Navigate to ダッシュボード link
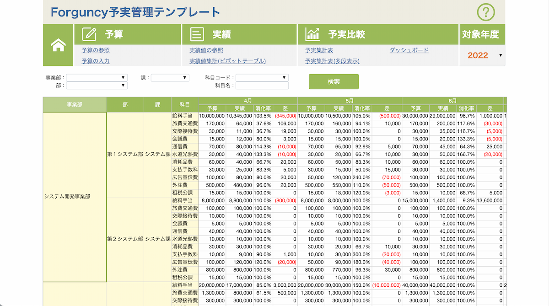549x306 pixels. [x=409, y=50]
